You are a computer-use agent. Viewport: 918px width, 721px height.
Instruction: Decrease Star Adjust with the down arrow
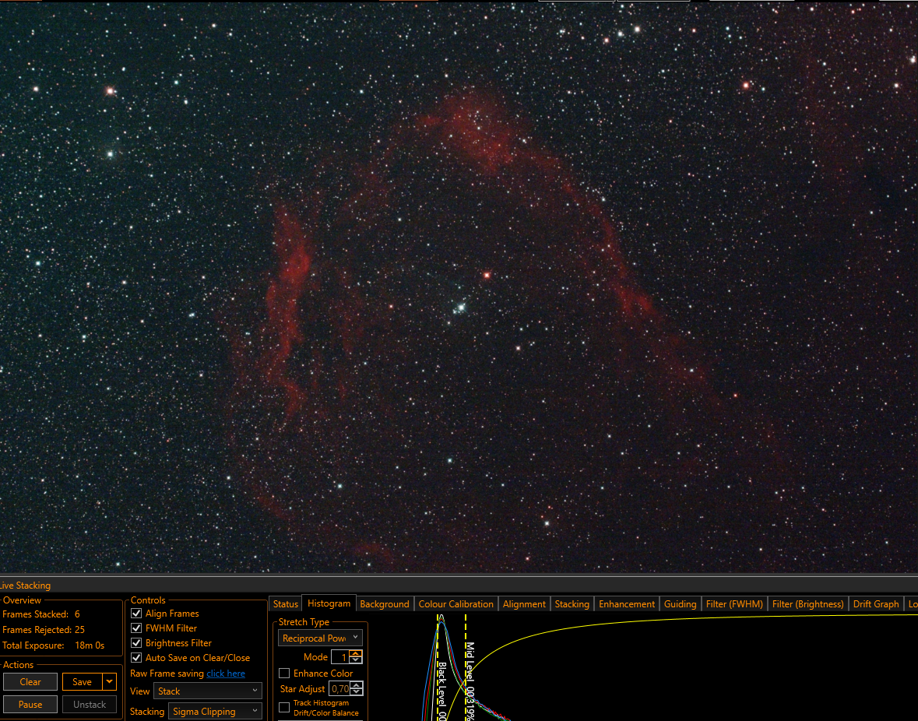click(x=357, y=692)
